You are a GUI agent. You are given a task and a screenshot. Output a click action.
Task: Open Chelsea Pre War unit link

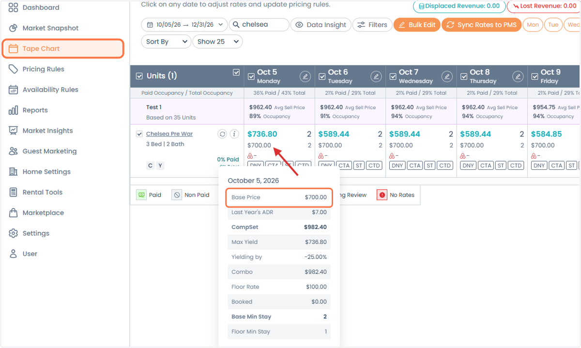[169, 134]
